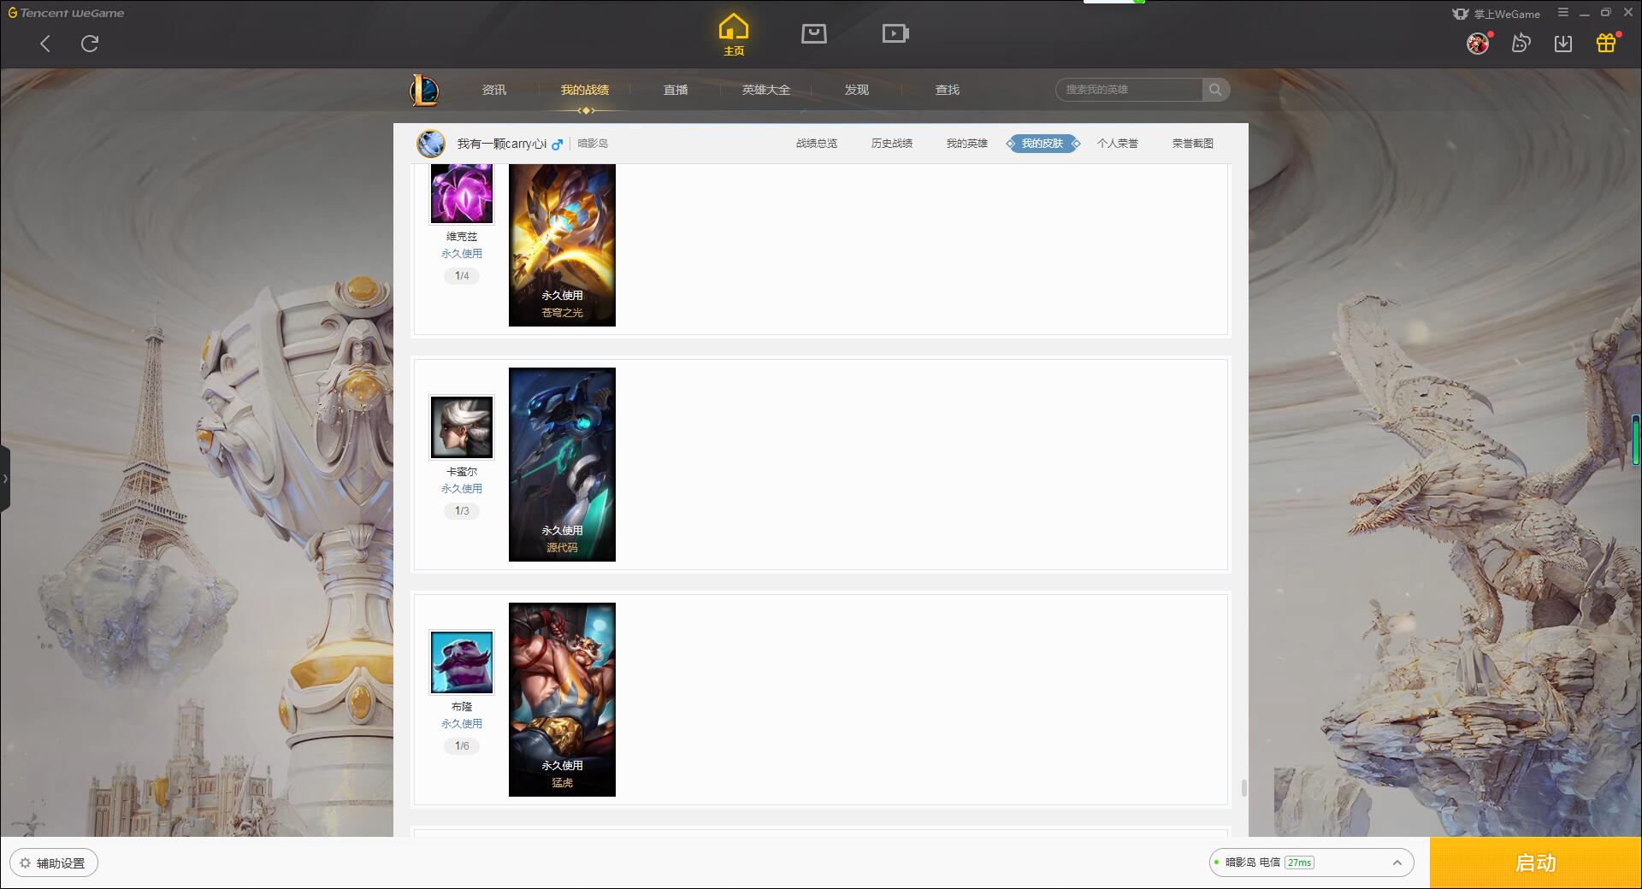Click the 1/3 skin count badge
The height and width of the screenshot is (889, 1642).
pos(462,511)
